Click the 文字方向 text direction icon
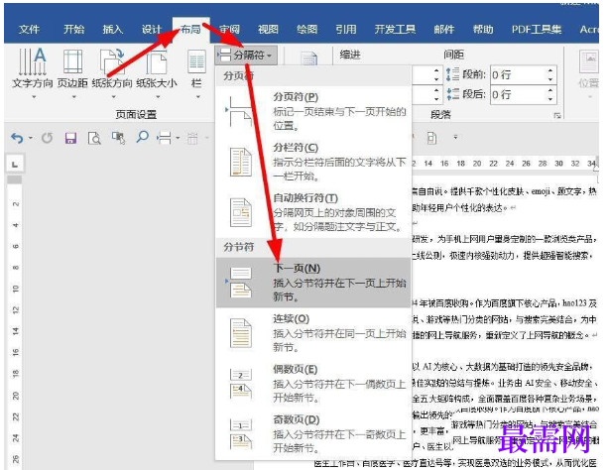The height and width of the screenshot is (470, 609). [x=33, y=61]
